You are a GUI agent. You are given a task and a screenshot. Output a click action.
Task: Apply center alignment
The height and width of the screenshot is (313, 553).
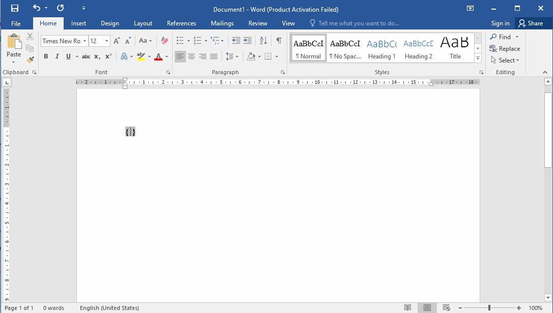coord(191,56)
